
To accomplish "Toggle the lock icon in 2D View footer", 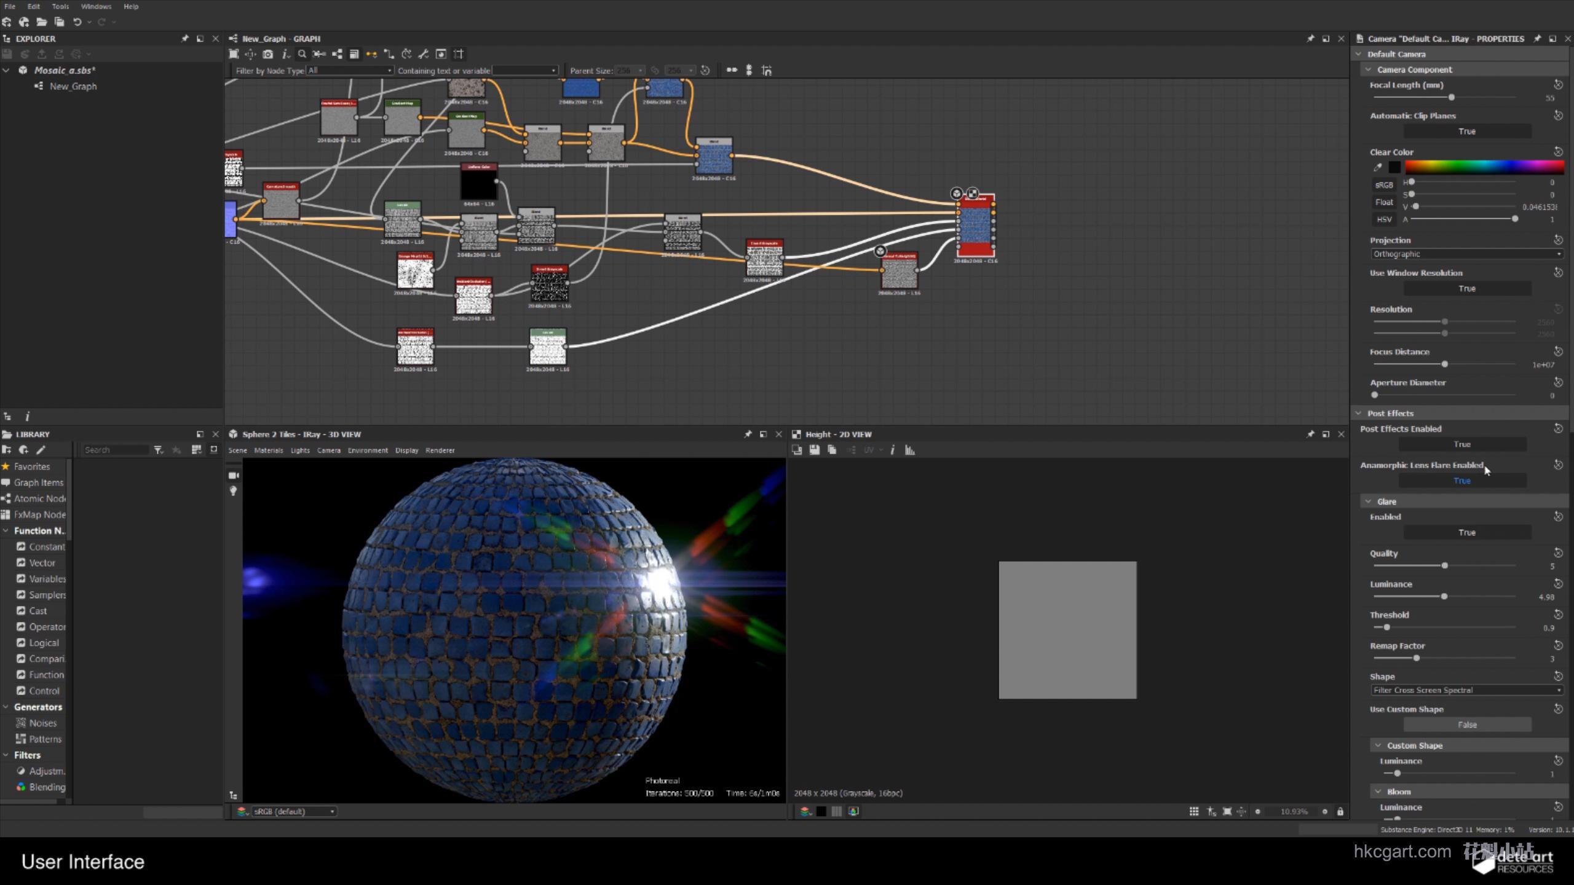I will tap(1340, 811).
